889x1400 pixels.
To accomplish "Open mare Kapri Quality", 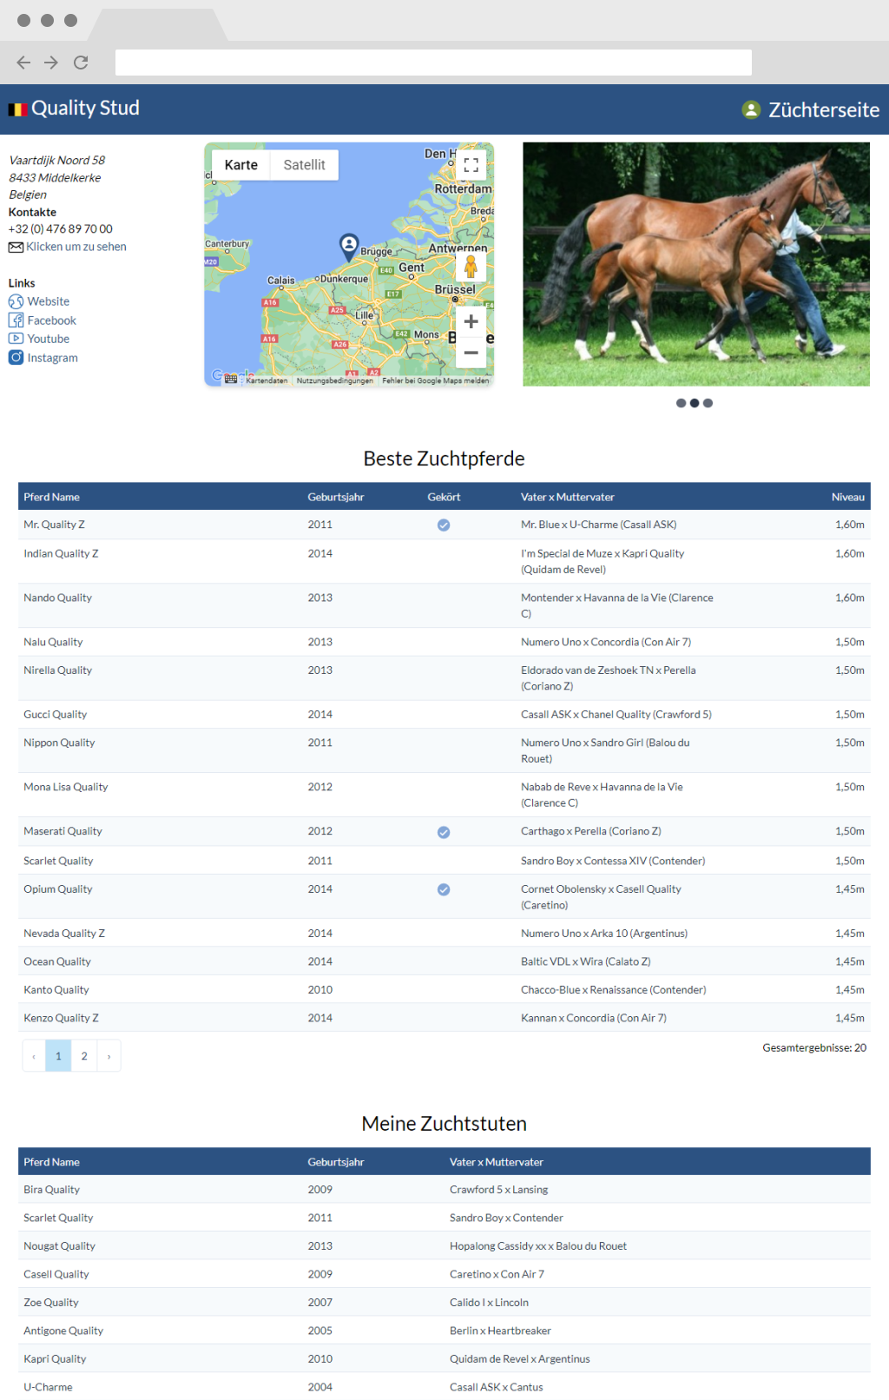I will point(55,1359).
